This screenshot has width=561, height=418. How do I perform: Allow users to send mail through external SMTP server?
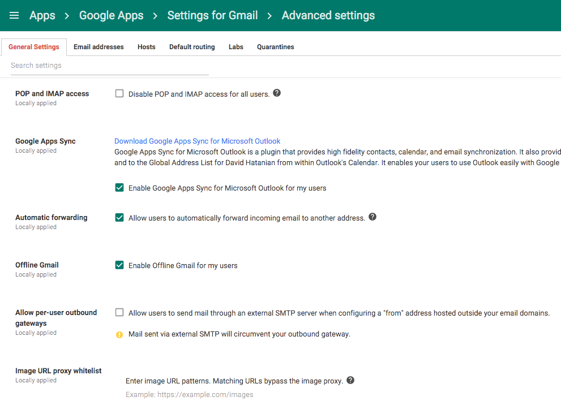click(119, 312)
